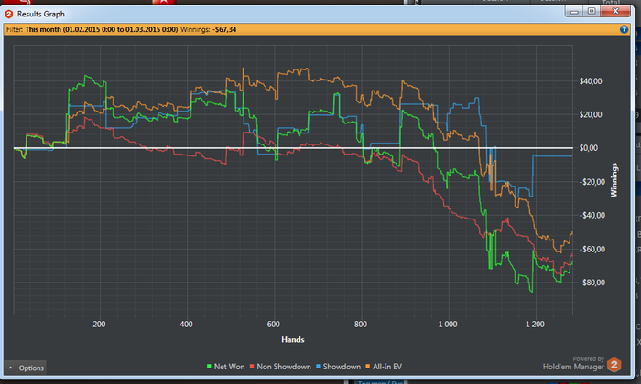Toggle the orange All-In EV legend swatch
641x384 pixels.
pyautogui.click(x=367, y=367)
